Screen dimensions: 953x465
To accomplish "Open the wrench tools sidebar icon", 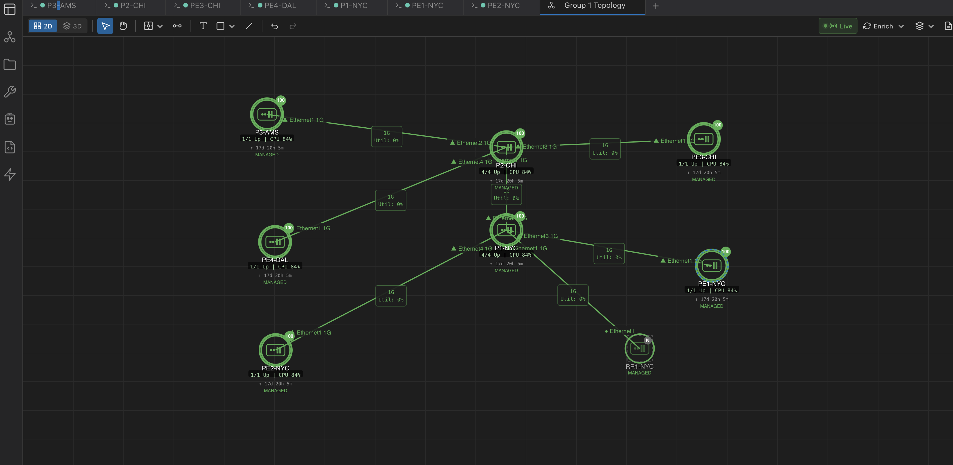I will (10, 91).
